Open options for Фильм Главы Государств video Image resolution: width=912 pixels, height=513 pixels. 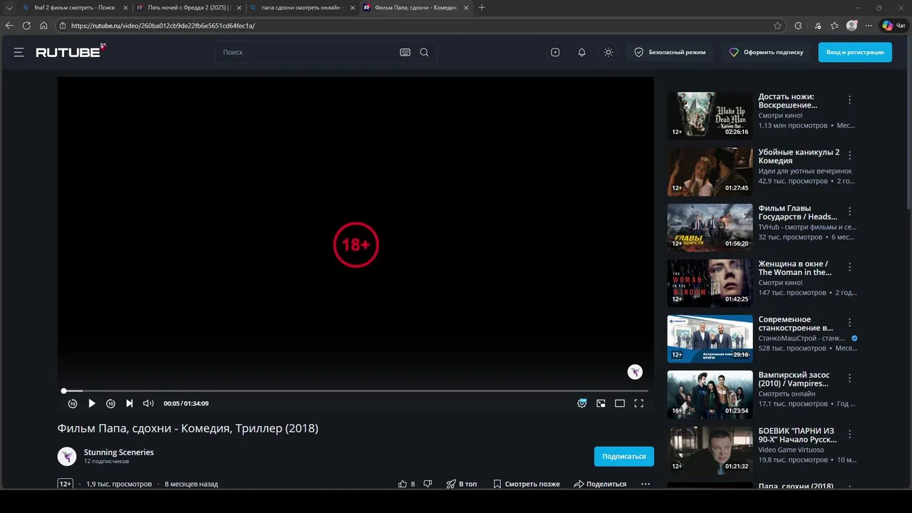(849, 212)
